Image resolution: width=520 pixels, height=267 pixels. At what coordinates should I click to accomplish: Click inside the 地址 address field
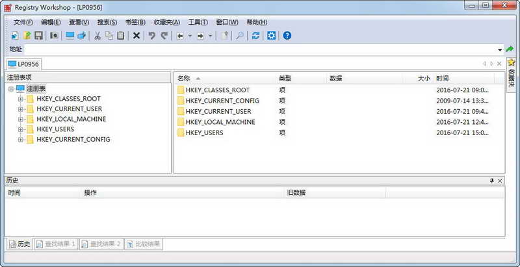[x=264, y=49]
